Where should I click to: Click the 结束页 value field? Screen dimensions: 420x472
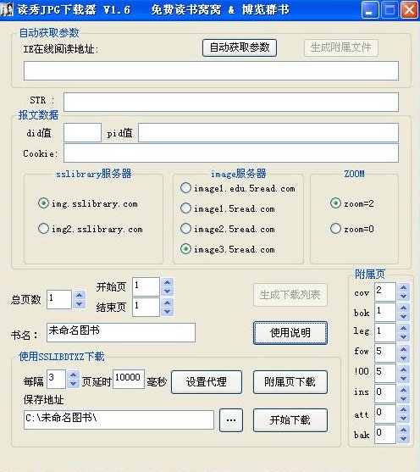(146, 307)
